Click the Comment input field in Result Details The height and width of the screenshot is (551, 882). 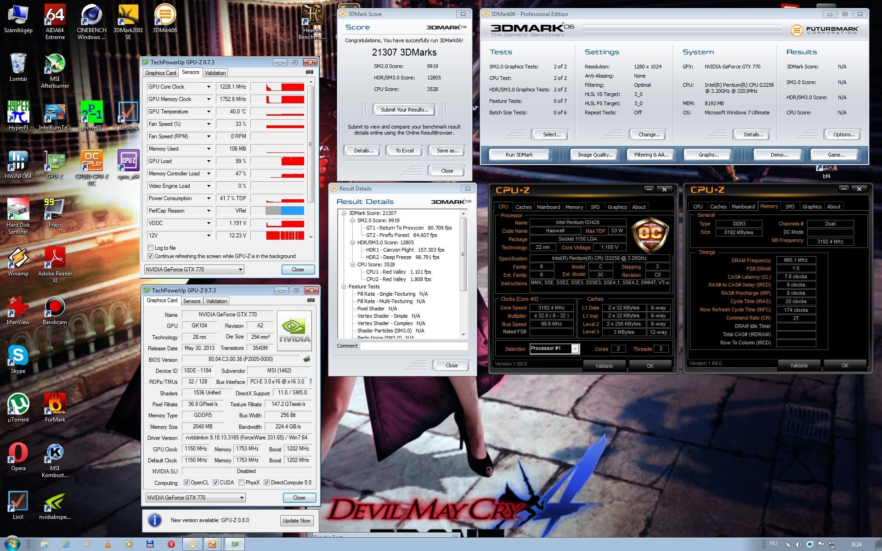coord(414,346)
